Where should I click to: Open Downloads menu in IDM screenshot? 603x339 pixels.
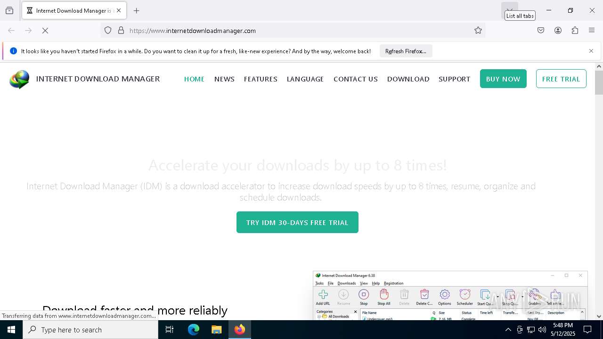[346, 283]
